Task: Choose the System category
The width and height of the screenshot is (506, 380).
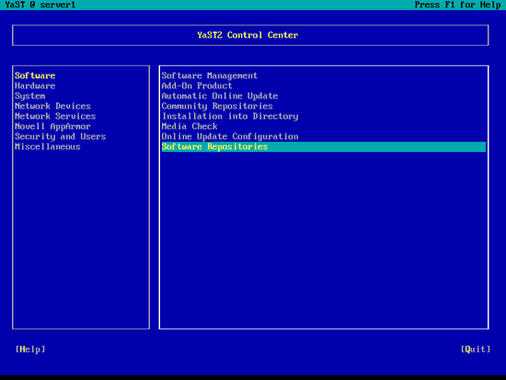Action: 30,97
